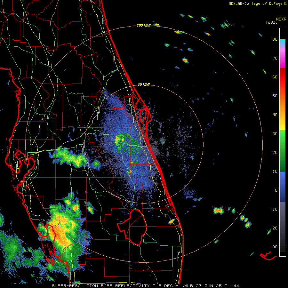288x288 pixels.
Task: Click the 20 value on dBZ scale
Action: point(275,152)
